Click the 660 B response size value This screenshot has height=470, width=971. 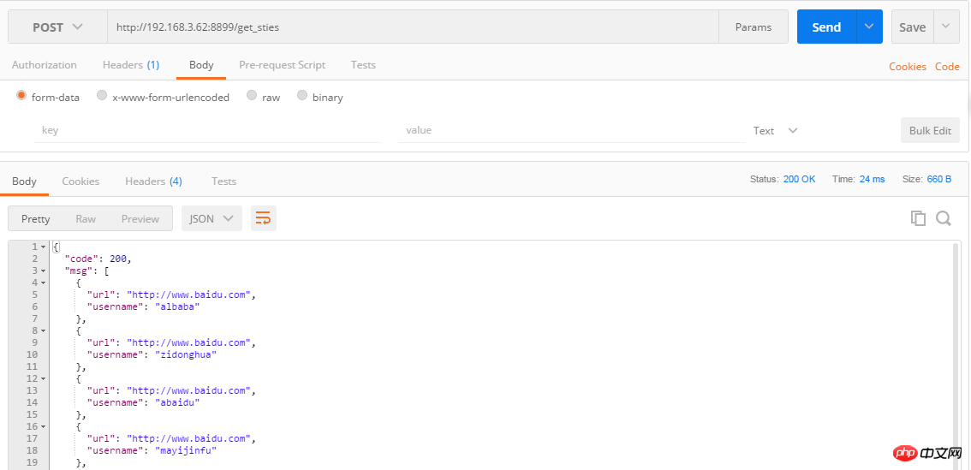[x=938, y=179]
